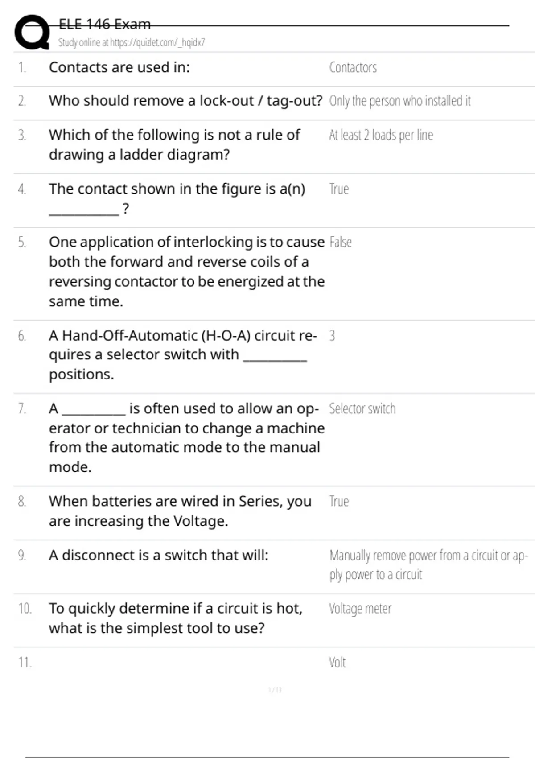This screenshot has height=758, width=535.
Task: Click the ELE 146 Exam title
Action: tap(105, 24)
